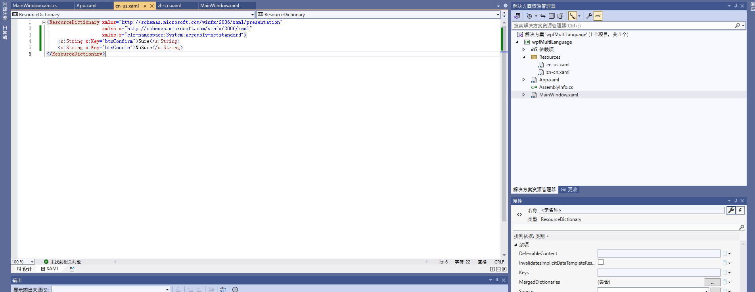Viewport: 755px width, 292px height.
Task: Open the 显示输出来源 combo box
Action: click(111, 289)
